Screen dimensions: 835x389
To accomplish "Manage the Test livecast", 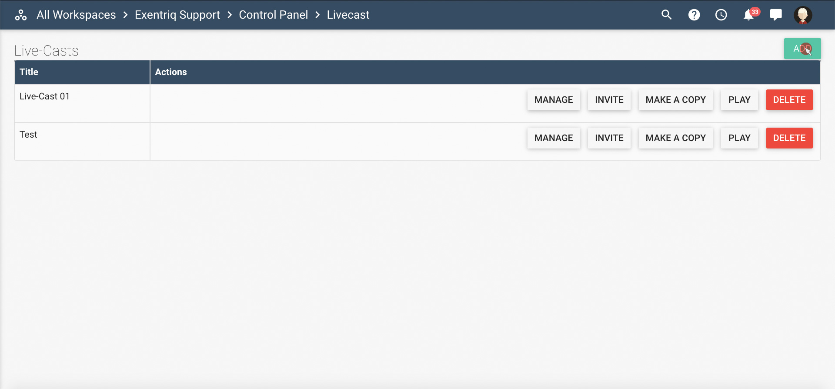I will [554, 138].
